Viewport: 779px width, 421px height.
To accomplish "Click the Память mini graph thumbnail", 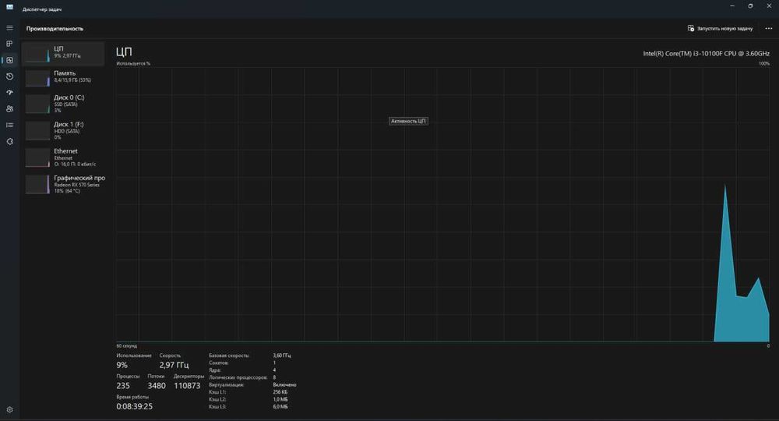I will click(37, 78).
